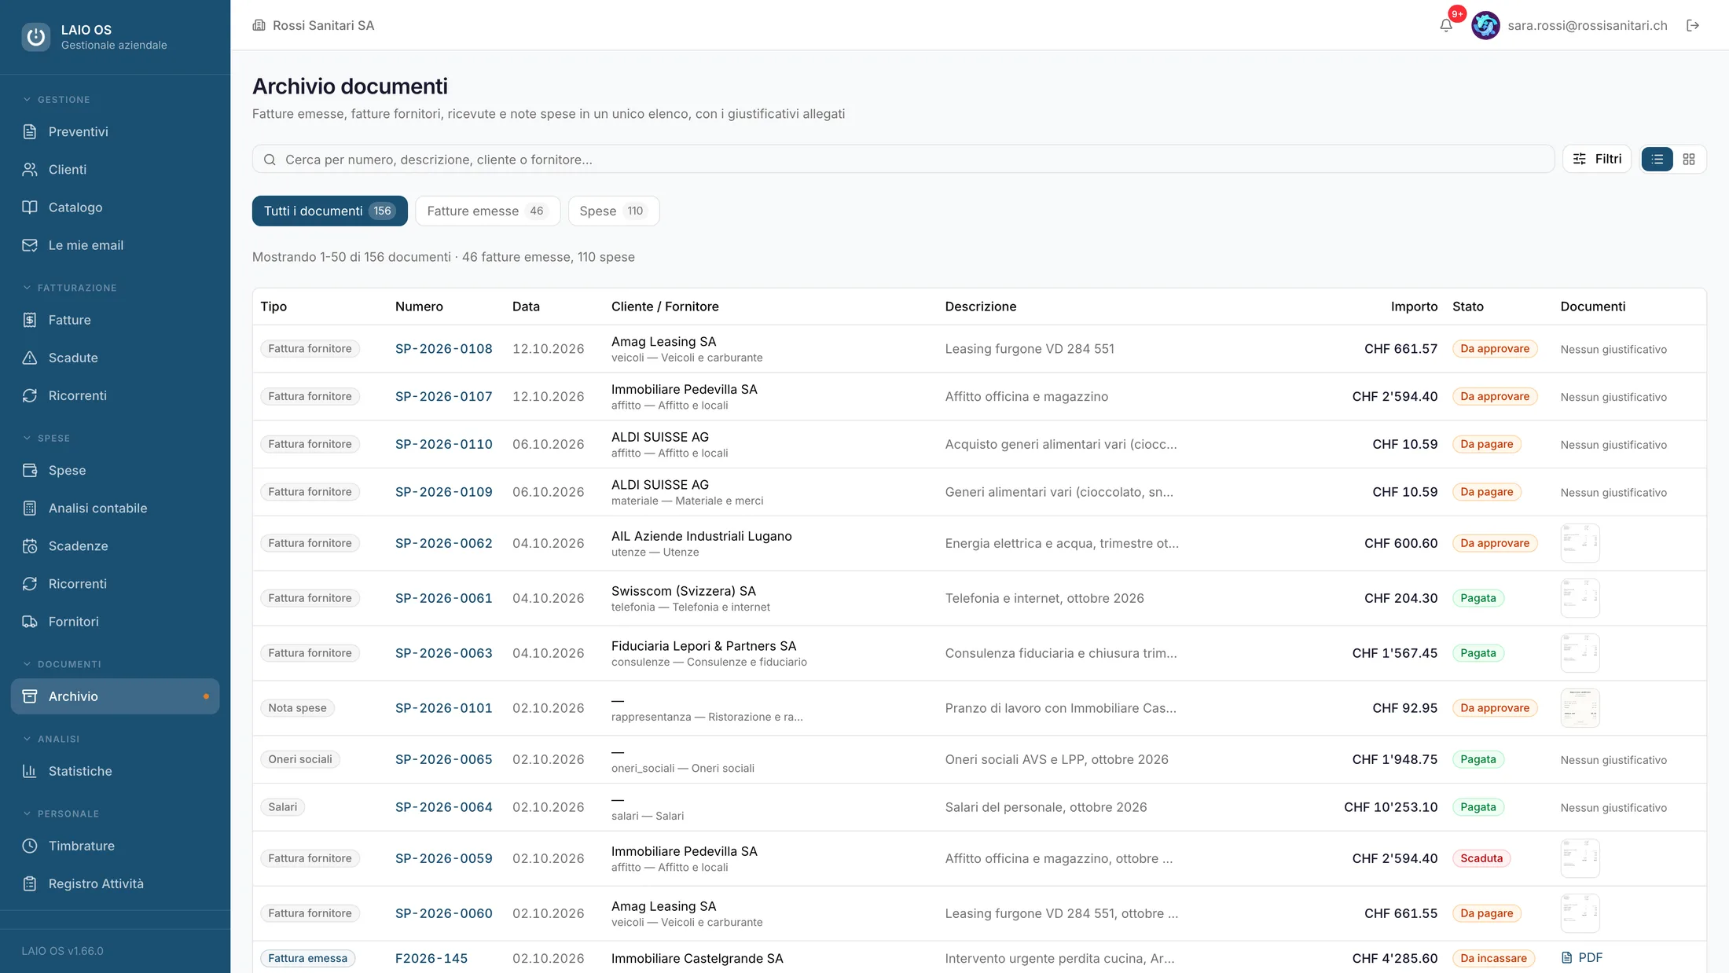Select the Spese 110 tab

pos(613,211)
